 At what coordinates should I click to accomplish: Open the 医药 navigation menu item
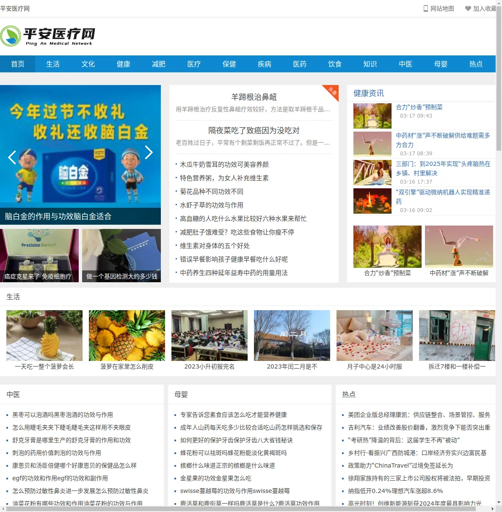point(300,64)
